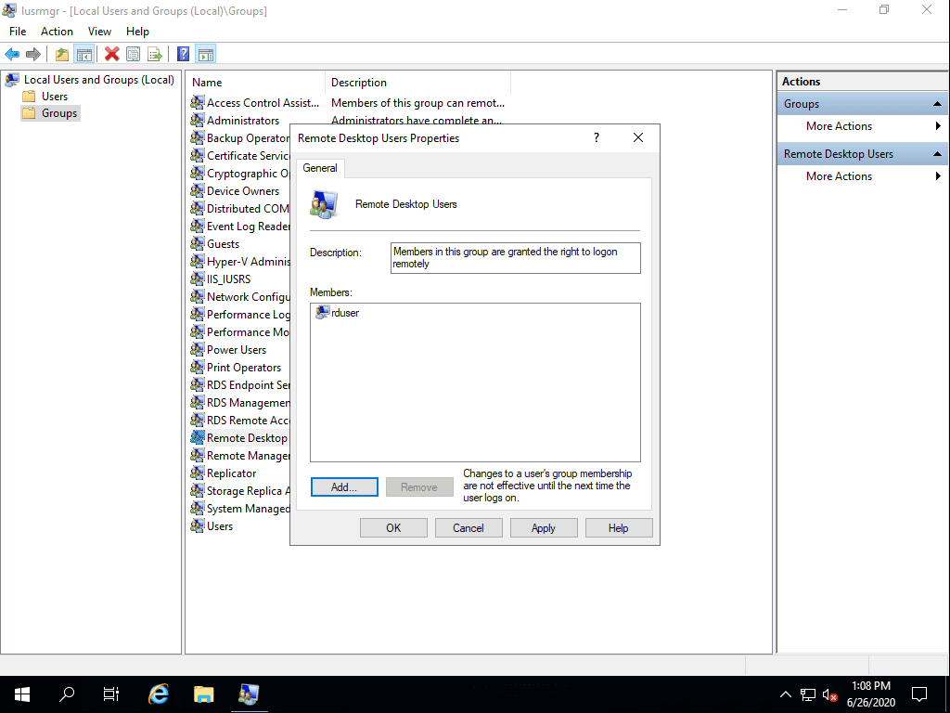The width and height of the screenshot is (950, 713).
Task: Click the Delete (red X) toolbar icon
Action: click(111, 54)
